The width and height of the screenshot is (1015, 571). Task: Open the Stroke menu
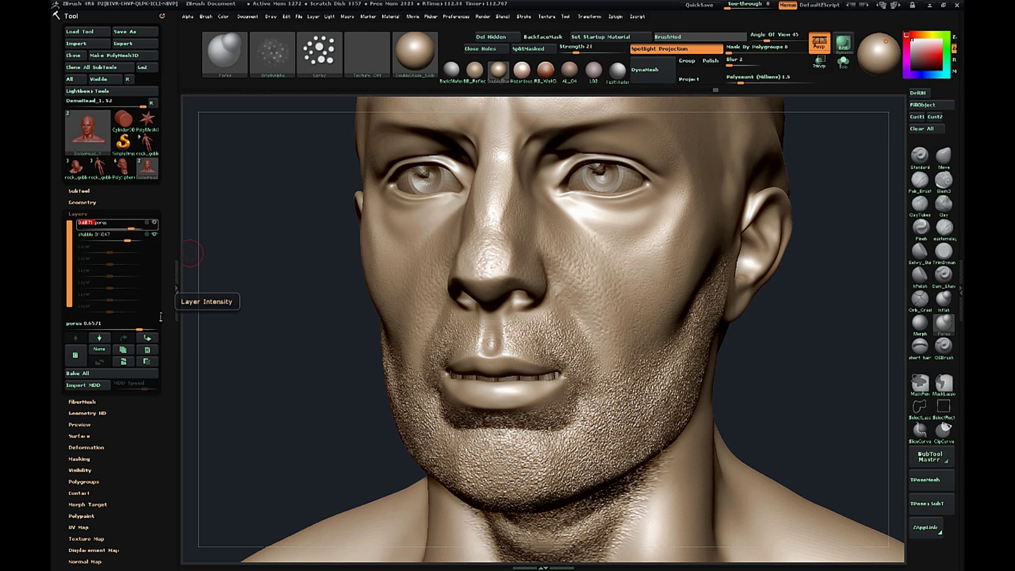click(x=524, y=16)
